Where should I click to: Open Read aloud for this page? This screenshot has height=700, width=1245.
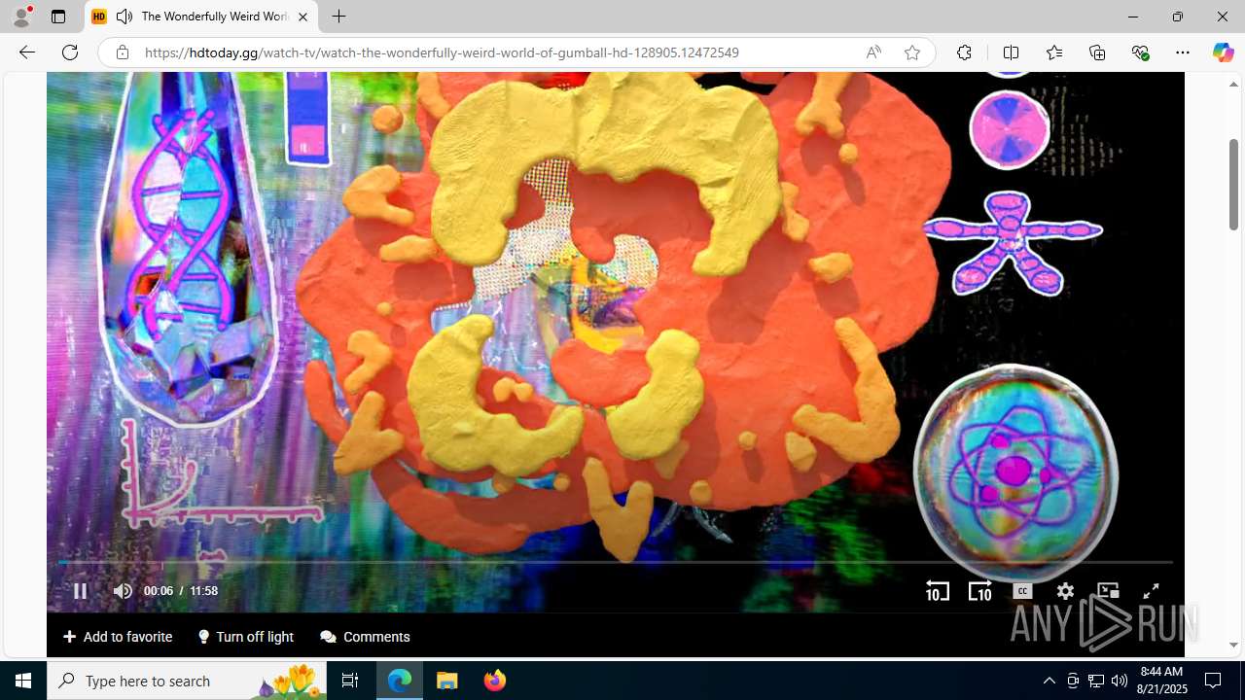873,52
